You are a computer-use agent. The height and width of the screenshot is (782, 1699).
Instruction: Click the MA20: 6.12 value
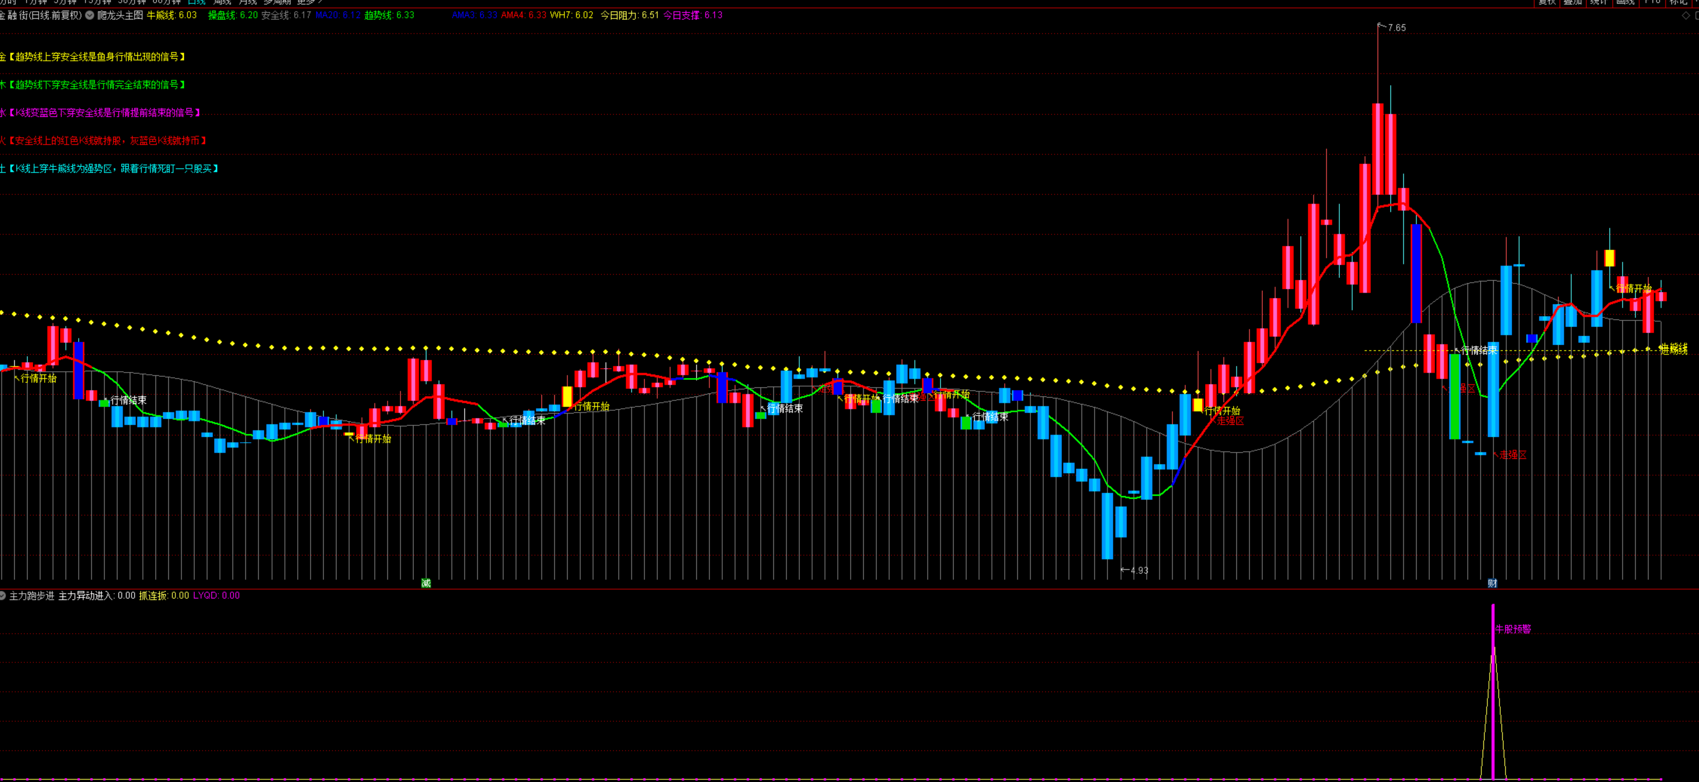tap(338, 15)
